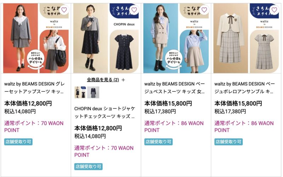Open waltz by BEAMS DESIGN ベージュボレロアンサンブル title

[x=245, y=87]
